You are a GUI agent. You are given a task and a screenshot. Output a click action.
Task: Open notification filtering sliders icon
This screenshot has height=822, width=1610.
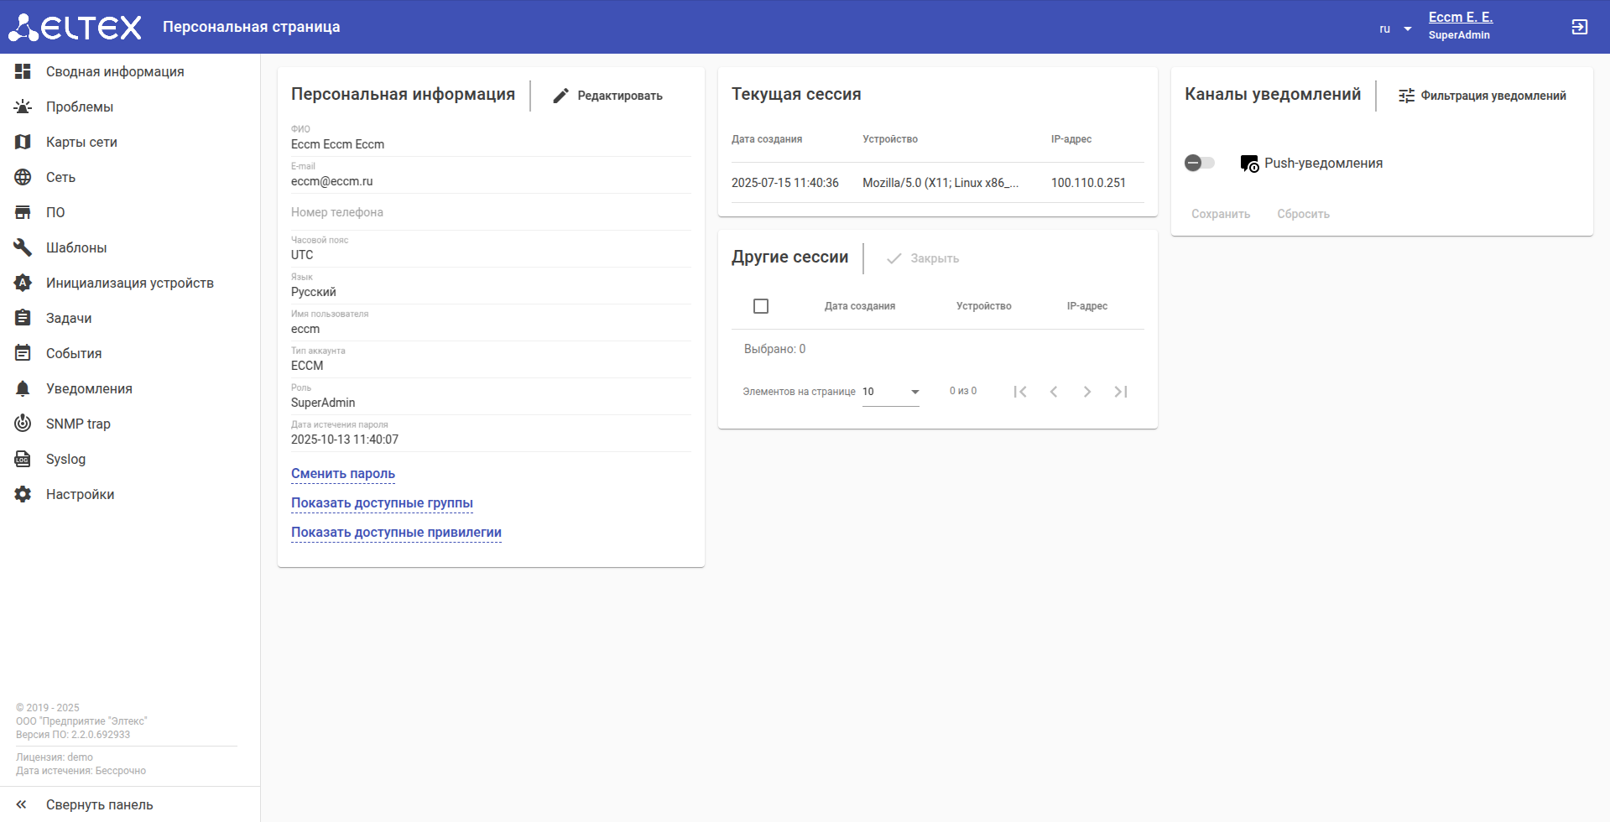(x=1406, y=96)
